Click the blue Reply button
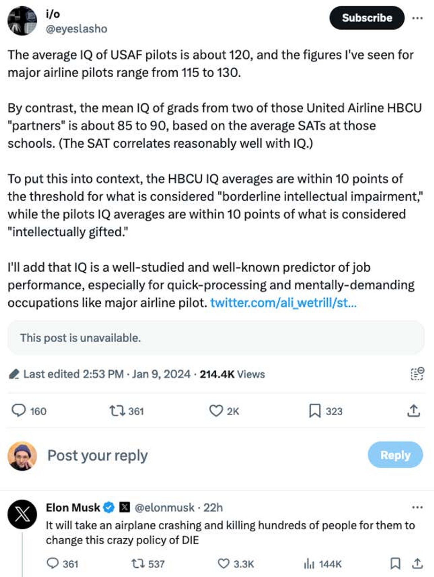The height and width of the screenshot is (577, 434). [395, 455]
